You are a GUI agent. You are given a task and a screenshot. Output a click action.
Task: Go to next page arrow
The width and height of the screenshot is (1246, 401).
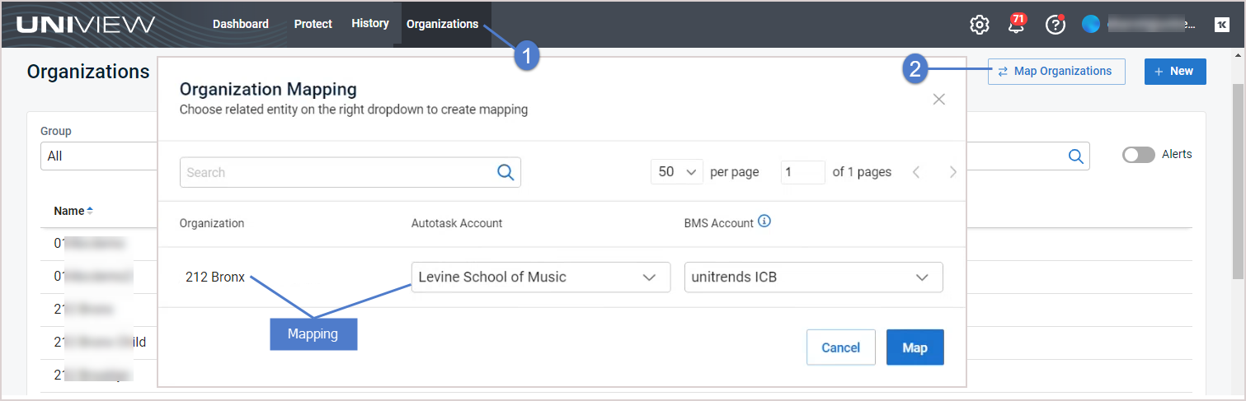coord(953,172)
